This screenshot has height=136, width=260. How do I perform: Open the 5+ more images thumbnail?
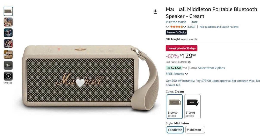click(8, 65)
